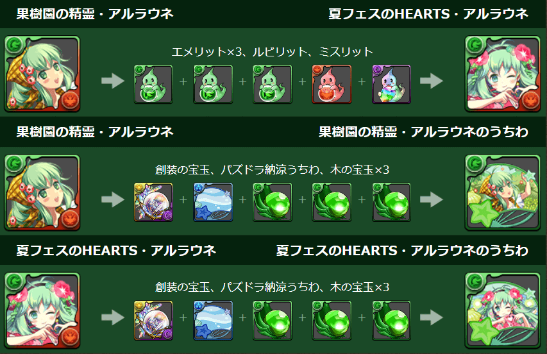Select the first green Emelit icon
The width and height of the screenshot is (547, 354).
click(153, 84)
